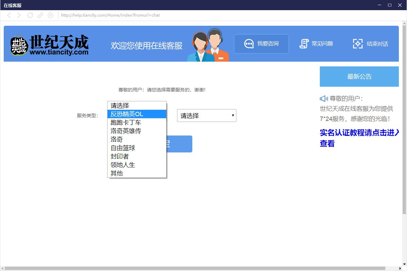This screenshot has width=407, height=271.
Task: Click the browser forward arrow icon
Action: tap(19, 15)
